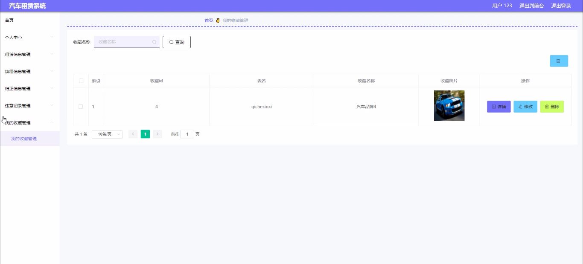
Task: Click 首页 breadcrumb link
Action: tap(209, 20)
